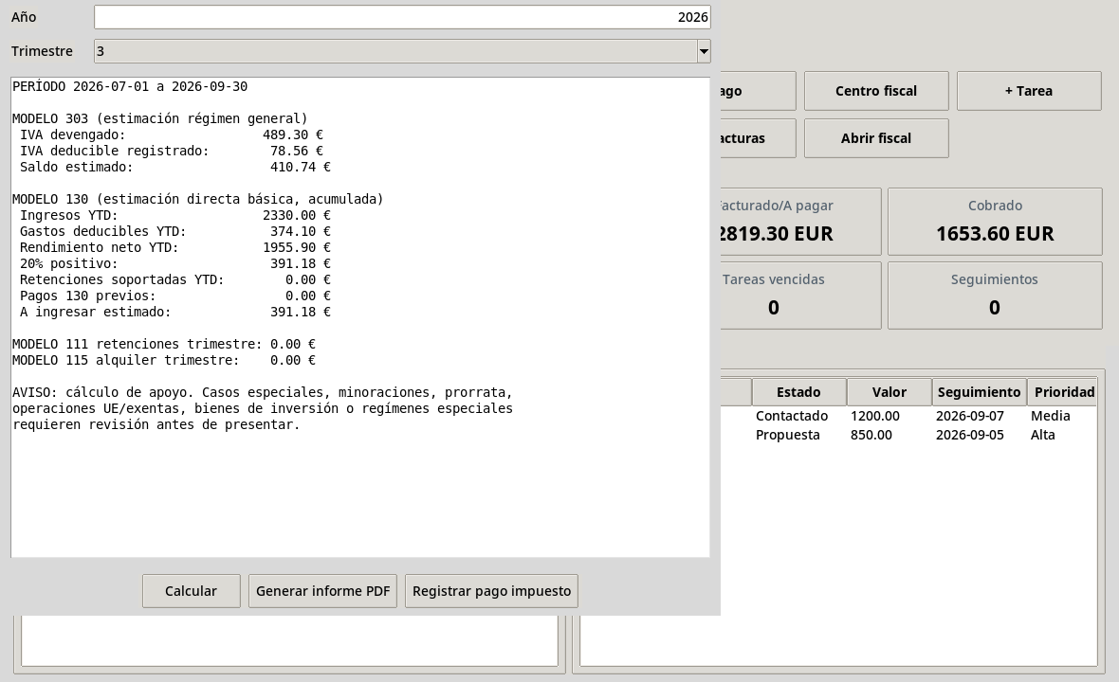1119x682 pixels.
Task: Click the Calcular button
Action: click(192, 591)
